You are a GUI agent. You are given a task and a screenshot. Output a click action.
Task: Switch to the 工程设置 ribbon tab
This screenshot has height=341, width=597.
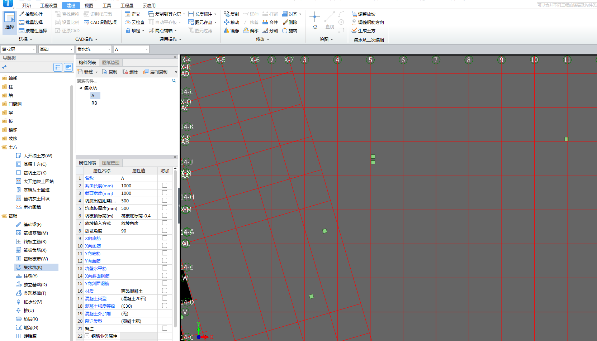(49, 5)
